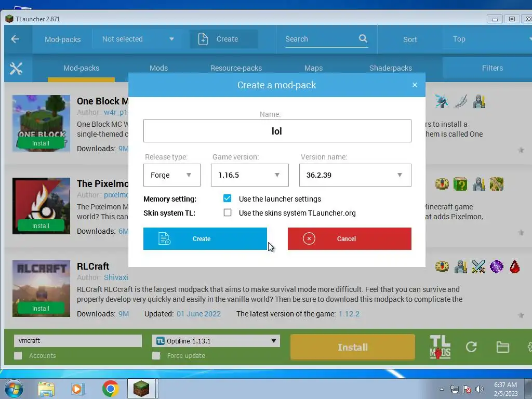Switch to the Mod-packs tab
This screenshot has width=532, height=399.
click(x=82, y=68)
